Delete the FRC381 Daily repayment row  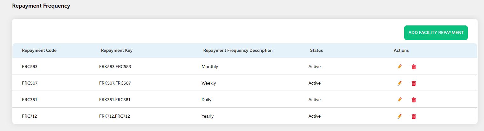click(x=414, y=100)
